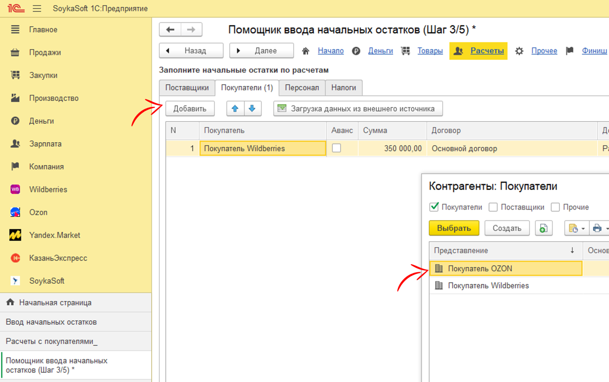Click the Назад button
This screenshot has height=382, width=609.
[x=191, y=51]
